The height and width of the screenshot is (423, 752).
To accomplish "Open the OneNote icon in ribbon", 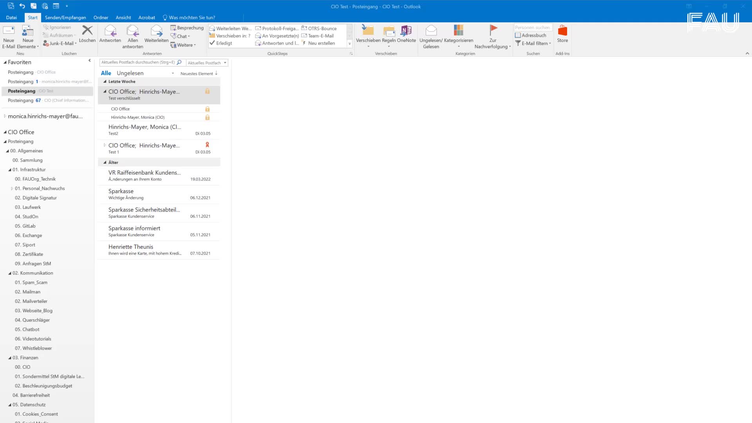I will tap(406, 31).
